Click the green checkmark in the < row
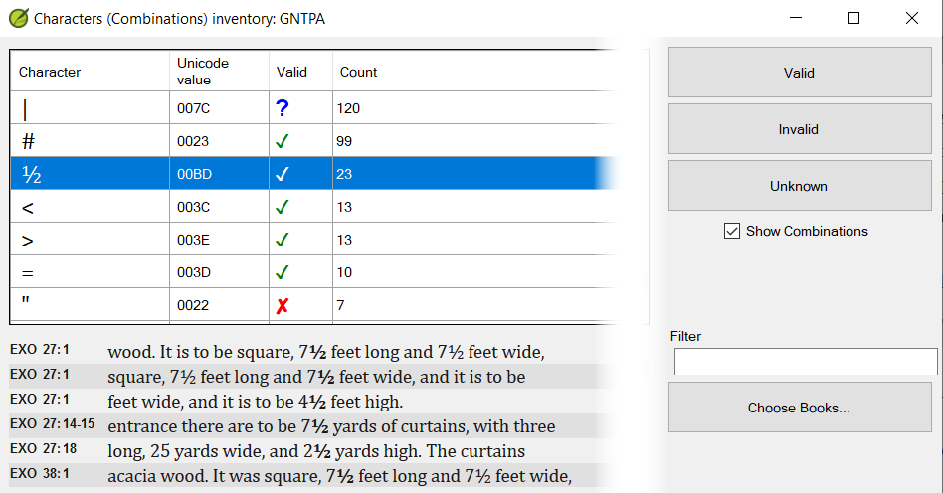The image size is (943, 493). [283, 207]
